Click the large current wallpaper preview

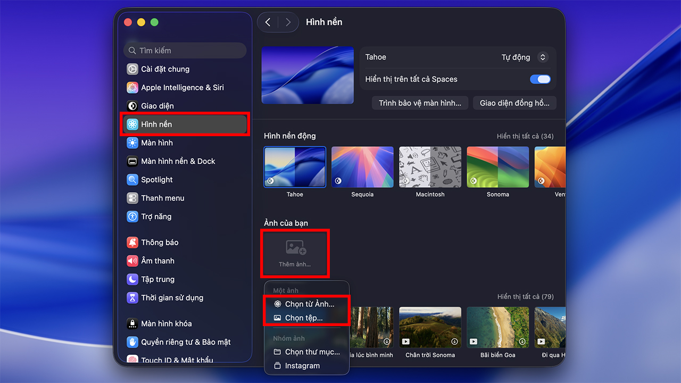(308, 75)
